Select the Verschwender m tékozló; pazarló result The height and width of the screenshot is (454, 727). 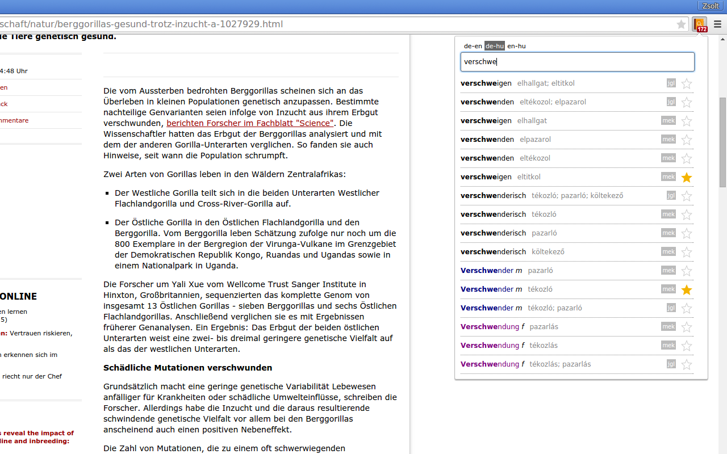[x=577, y=308]
